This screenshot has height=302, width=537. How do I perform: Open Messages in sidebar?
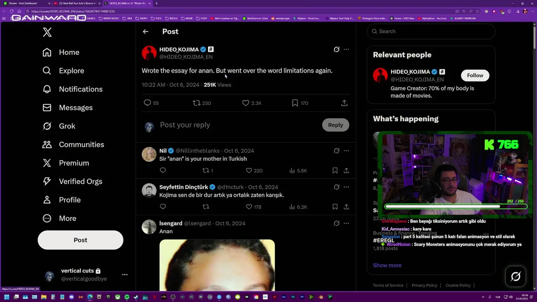(x=68, y=108)
